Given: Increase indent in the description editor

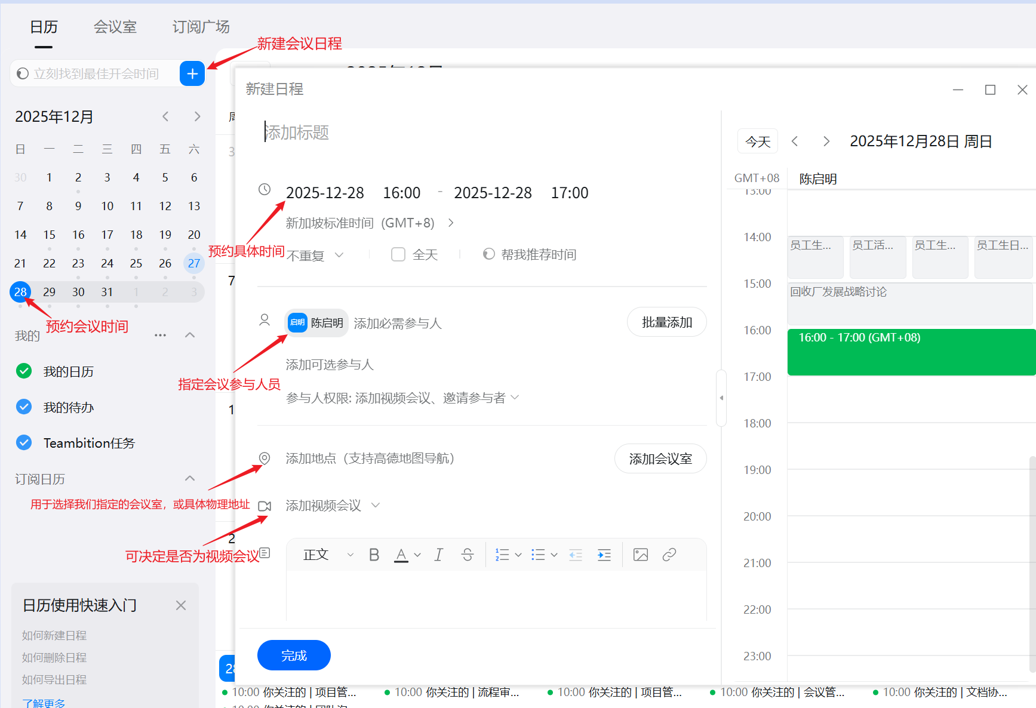Looking at the screenshot, I should [x=604, y=555].
